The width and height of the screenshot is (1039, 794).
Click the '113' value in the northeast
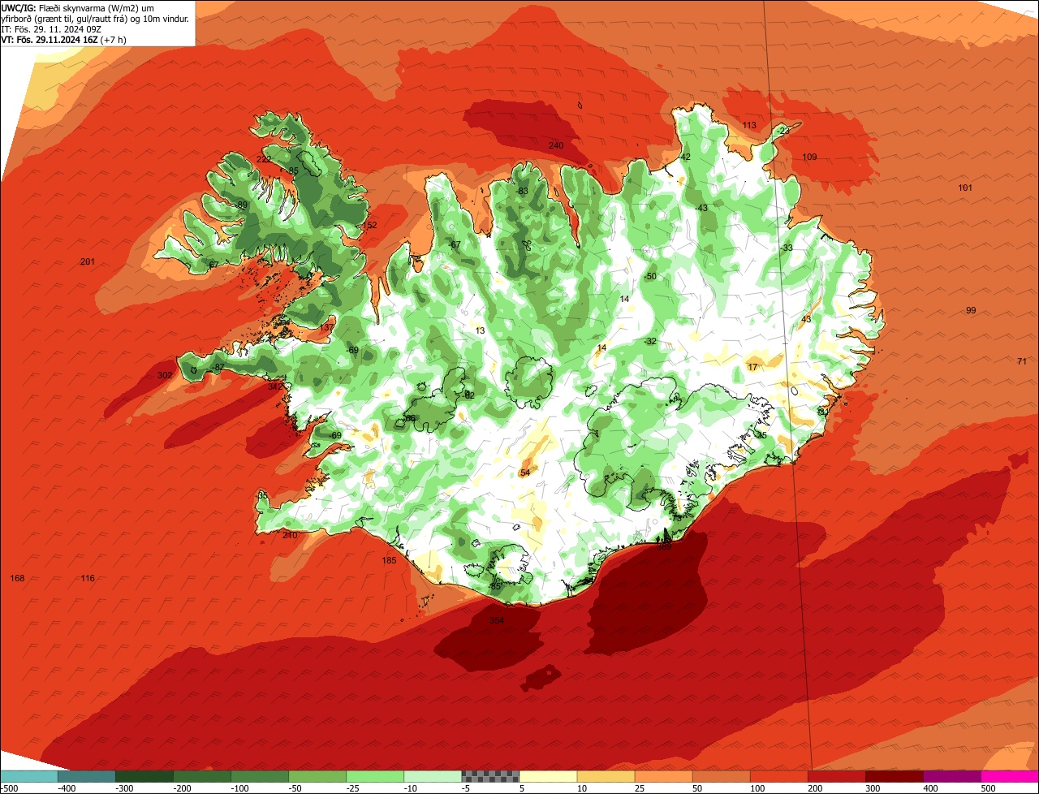point(749,125)
